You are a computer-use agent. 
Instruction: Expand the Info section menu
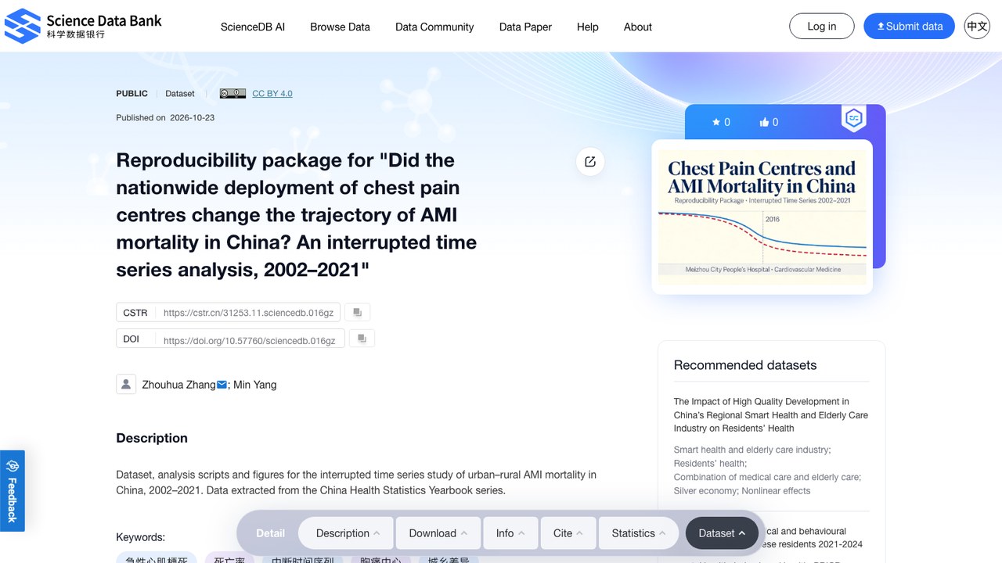pos(510,533)
